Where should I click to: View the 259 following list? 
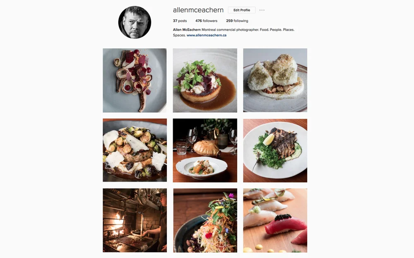[237, 21]
